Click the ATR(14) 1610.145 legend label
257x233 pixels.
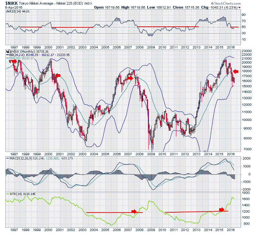coord(22,194)
